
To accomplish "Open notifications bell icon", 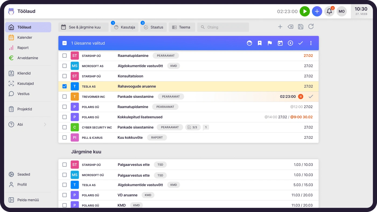I will click(x=329, y=11).
